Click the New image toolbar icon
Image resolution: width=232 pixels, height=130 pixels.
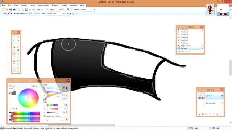pyautogui.click(x=3, y=10)
